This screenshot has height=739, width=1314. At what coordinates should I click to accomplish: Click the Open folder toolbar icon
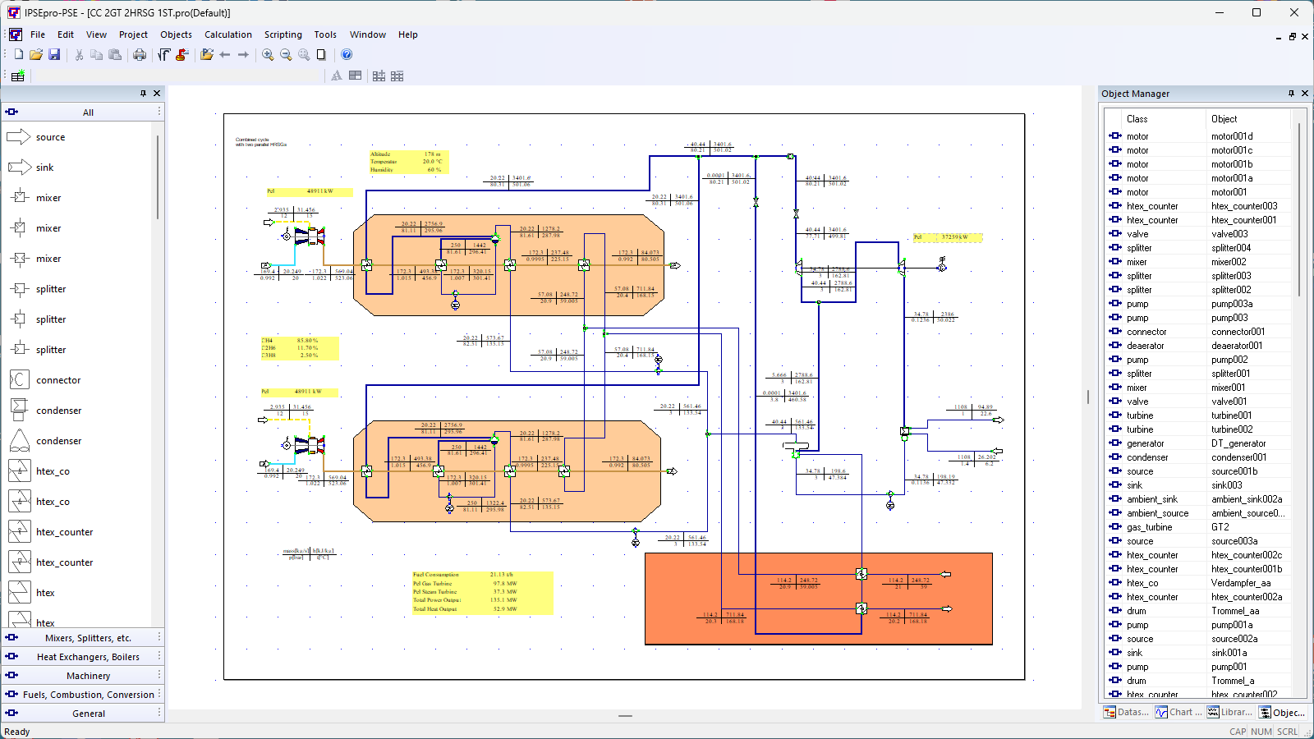click(36, 55)
